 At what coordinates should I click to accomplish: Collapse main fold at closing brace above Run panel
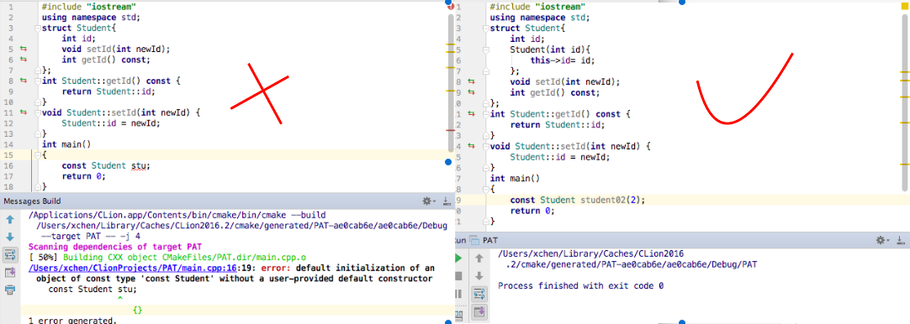[485, 222]
